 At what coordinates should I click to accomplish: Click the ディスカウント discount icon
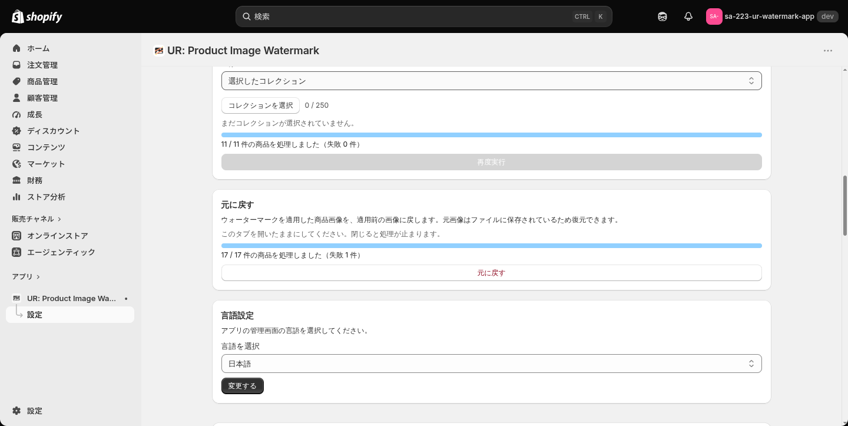[x=16, y=131]
